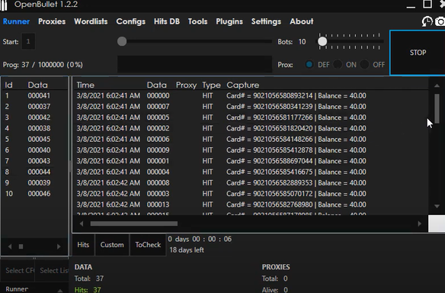Image resolution: width=445 pixels, height=293 pixels.
Task: Select the OFF proxy mode radio button
Action: point(364,65)
